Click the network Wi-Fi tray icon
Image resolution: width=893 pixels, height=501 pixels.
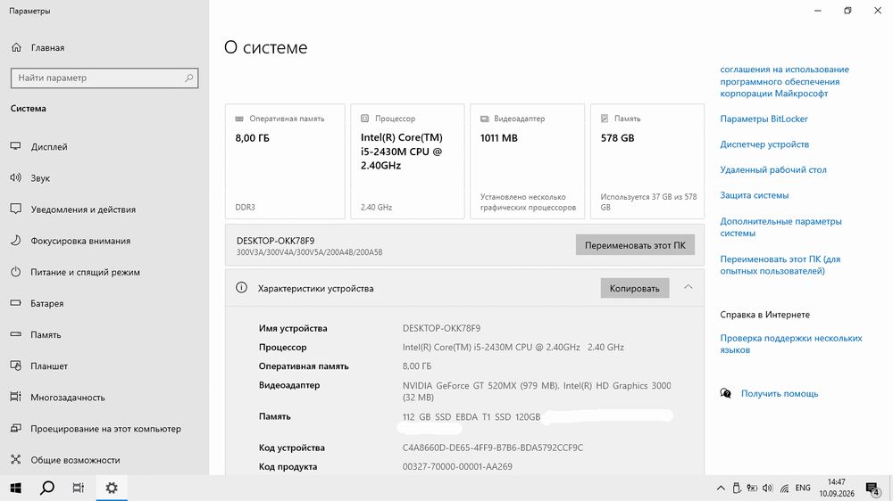[x=784, y=489]
